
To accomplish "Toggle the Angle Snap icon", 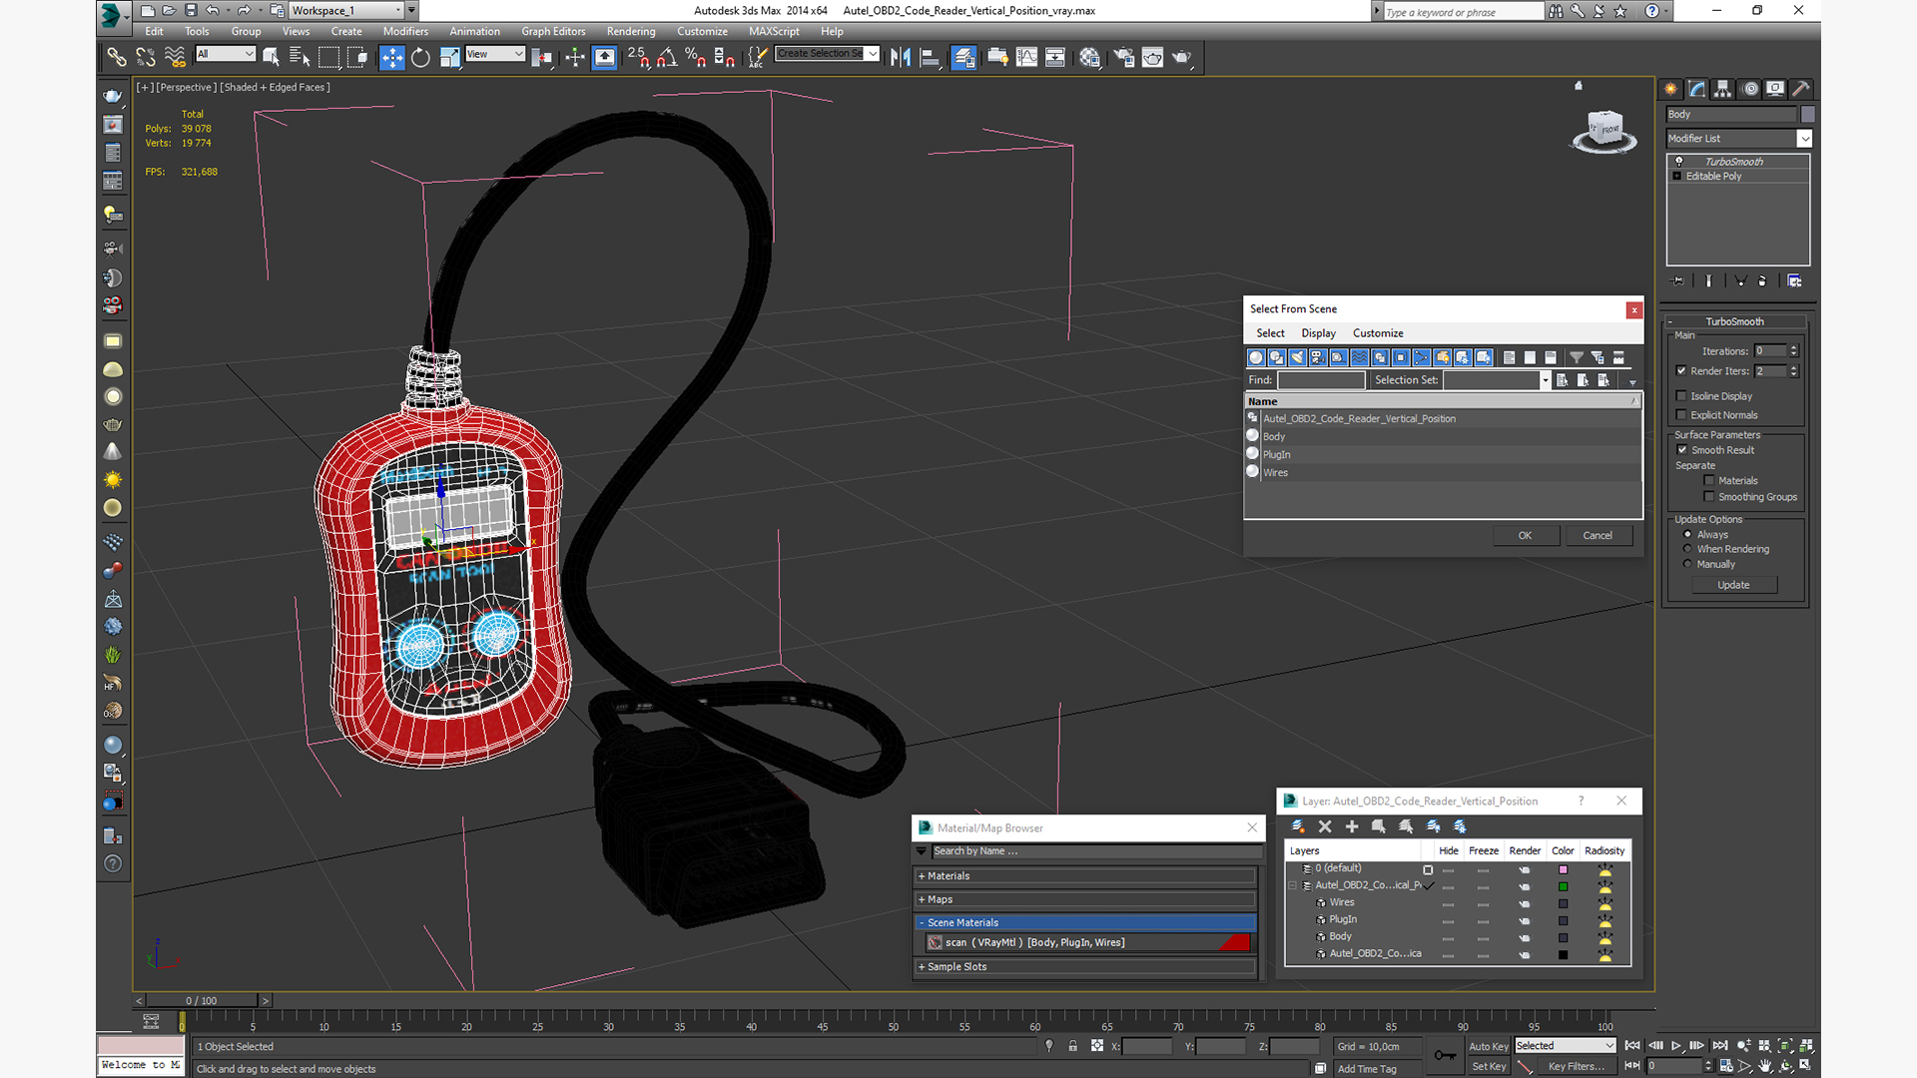I will 667,58.
